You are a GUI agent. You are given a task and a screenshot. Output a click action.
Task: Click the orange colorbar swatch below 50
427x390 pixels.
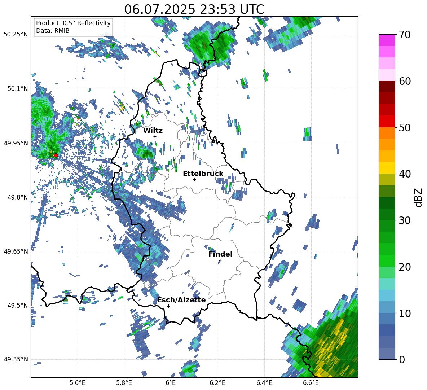tap(387, 133)
